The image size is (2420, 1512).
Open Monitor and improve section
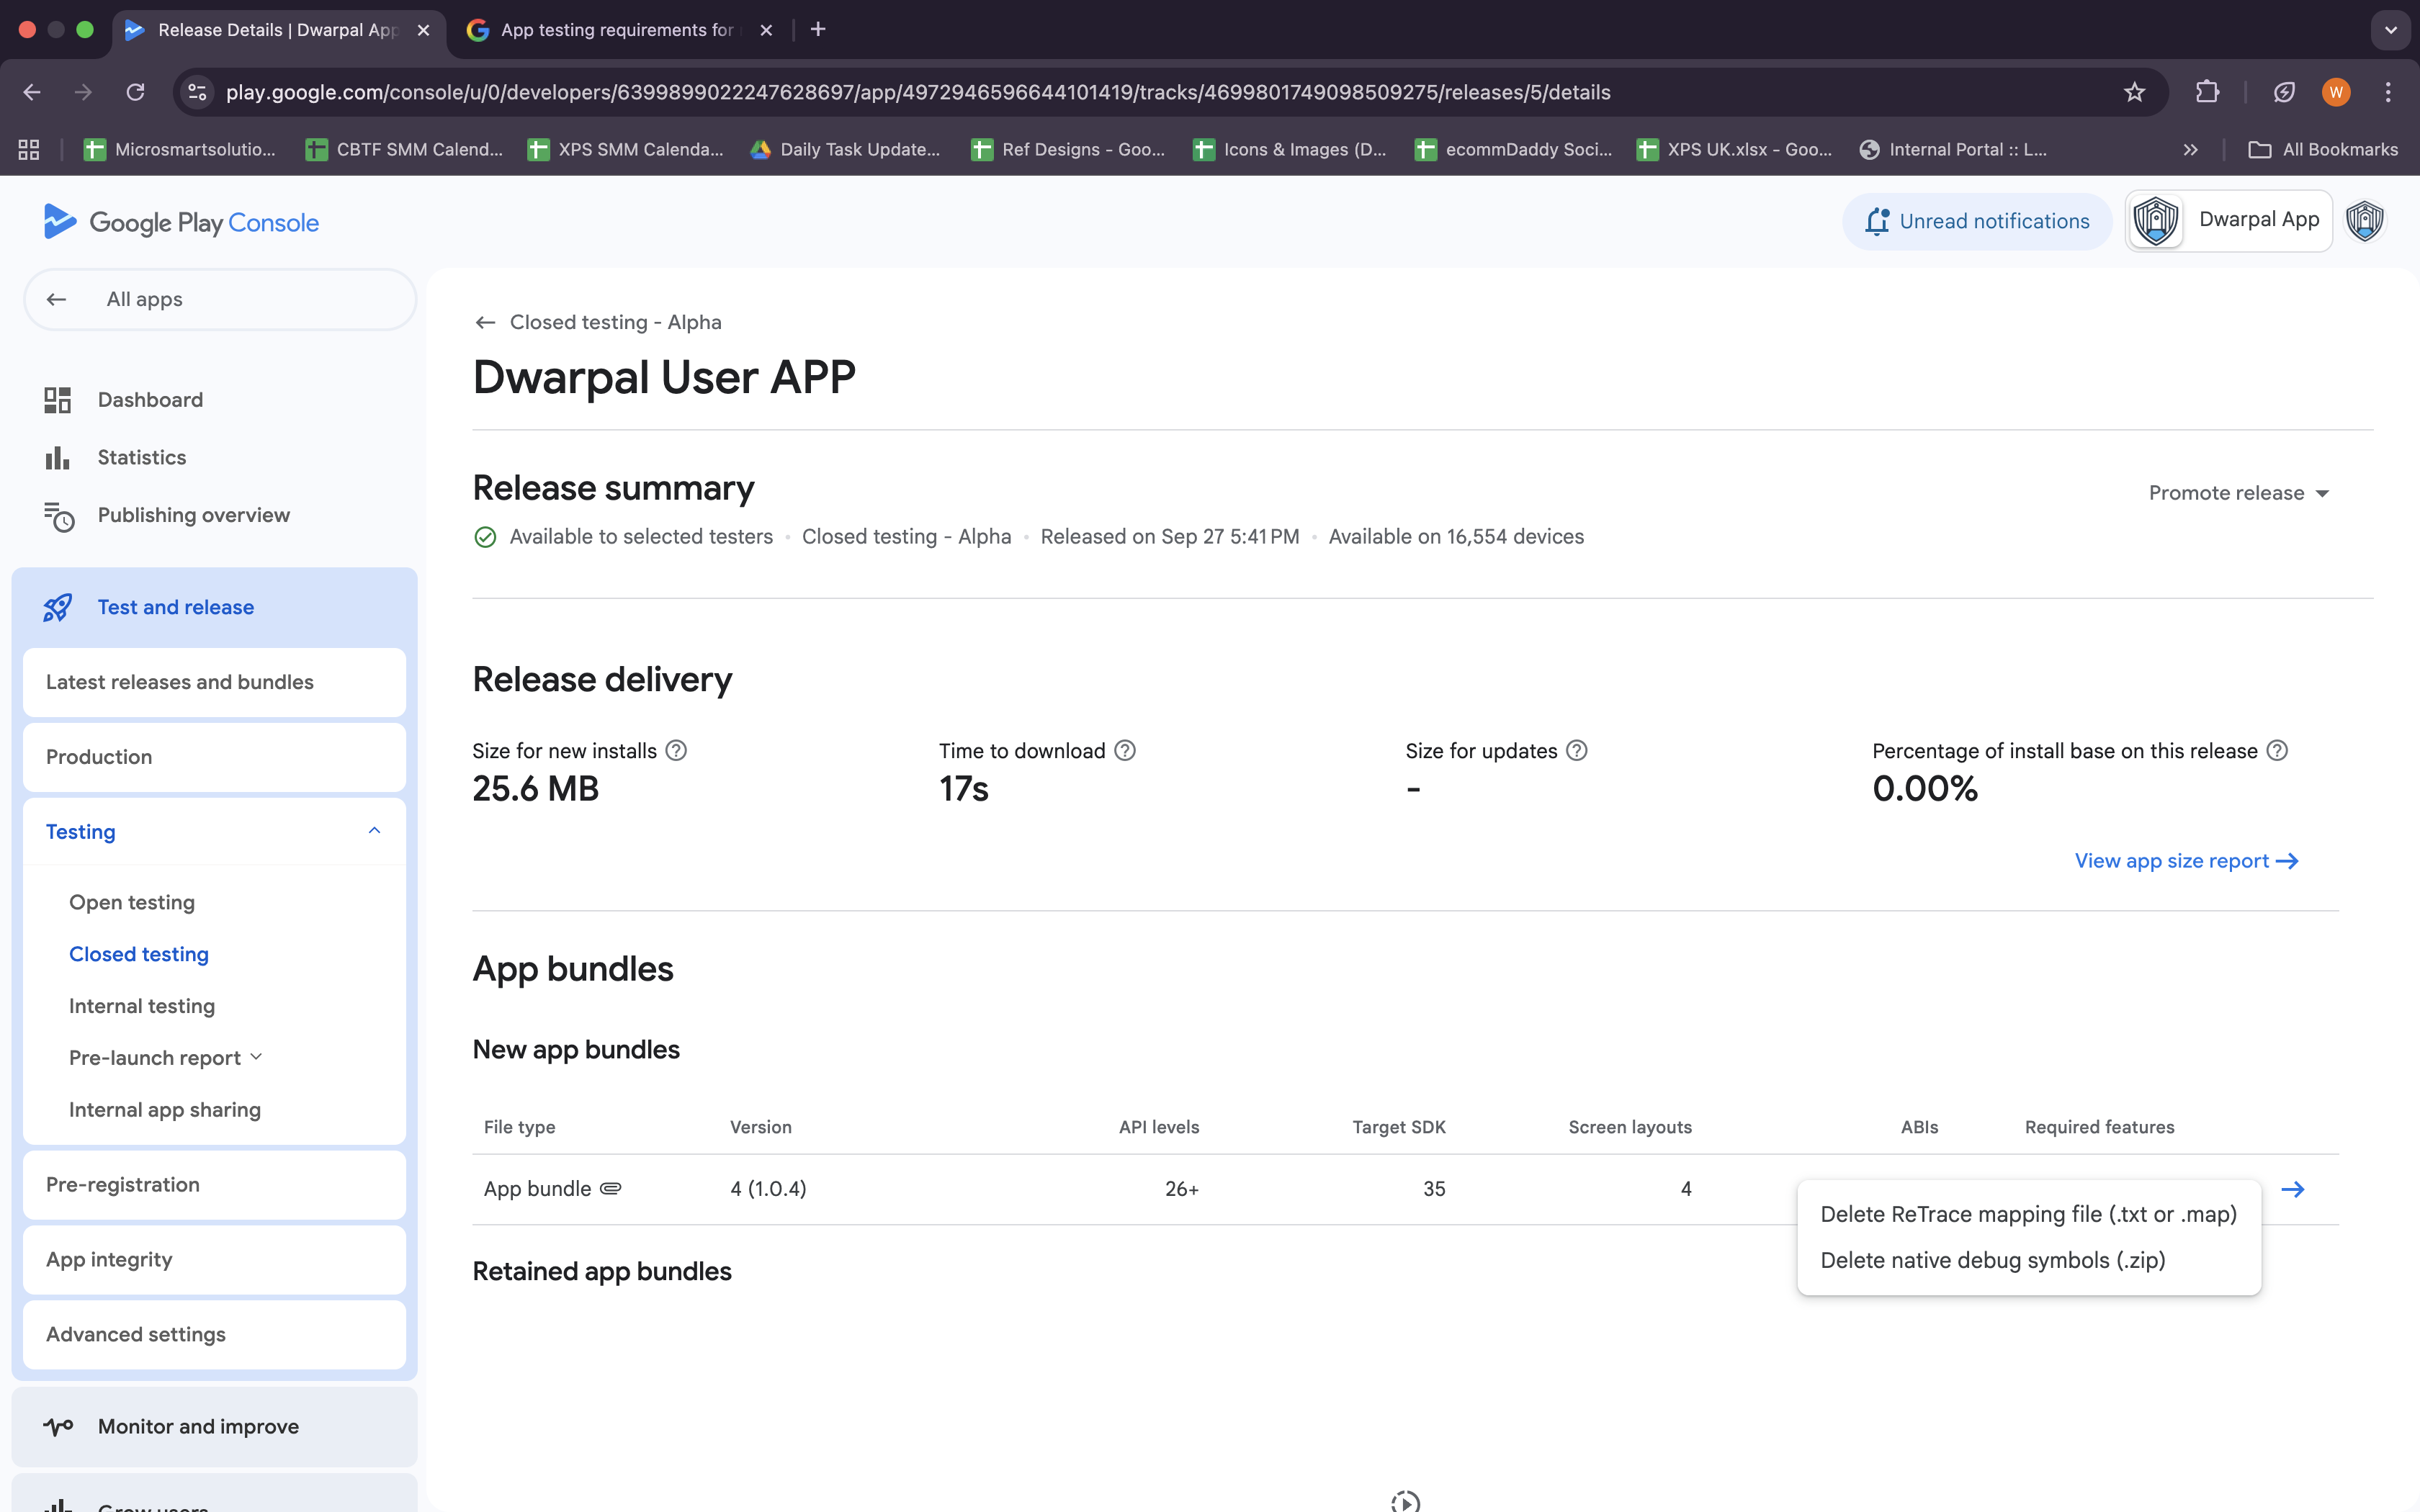(198, 1427)
